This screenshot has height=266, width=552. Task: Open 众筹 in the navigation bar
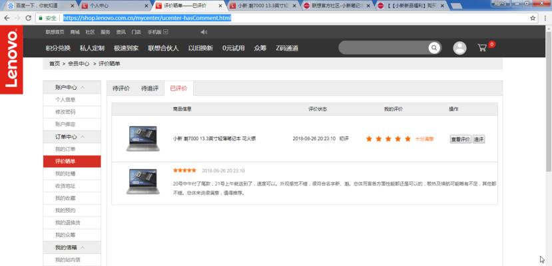coord(260,48)
